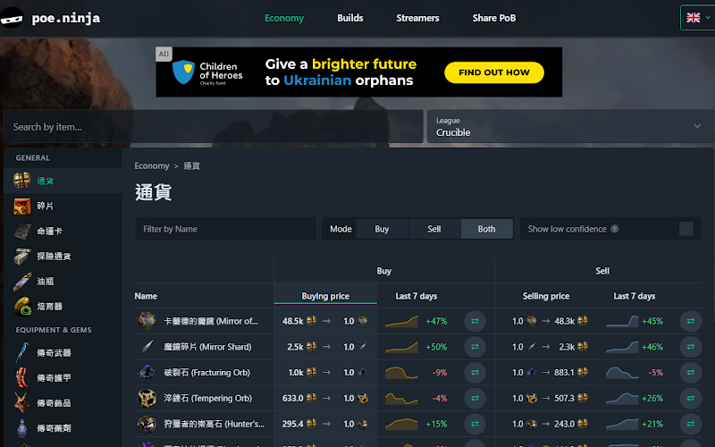
Task: Switch to the Builds tab
Action: pyautogui.click(x=350, y=18)
